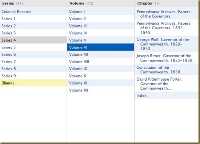Select Series 7 row
Image resolution: width=200 pixels, height=144 pixels.
(33, 62)
